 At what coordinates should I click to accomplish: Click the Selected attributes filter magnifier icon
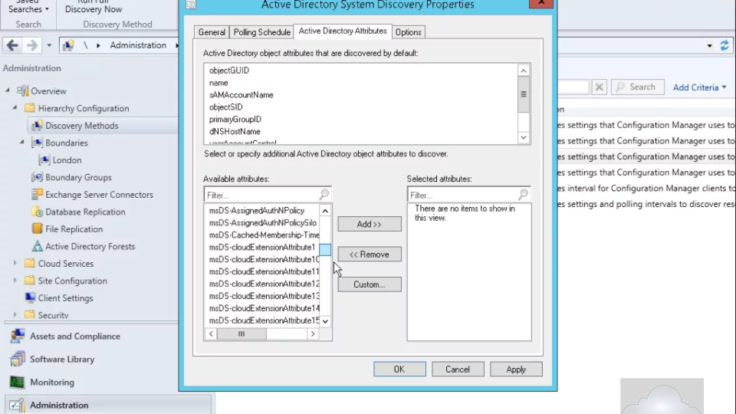[x=523, y=195]
